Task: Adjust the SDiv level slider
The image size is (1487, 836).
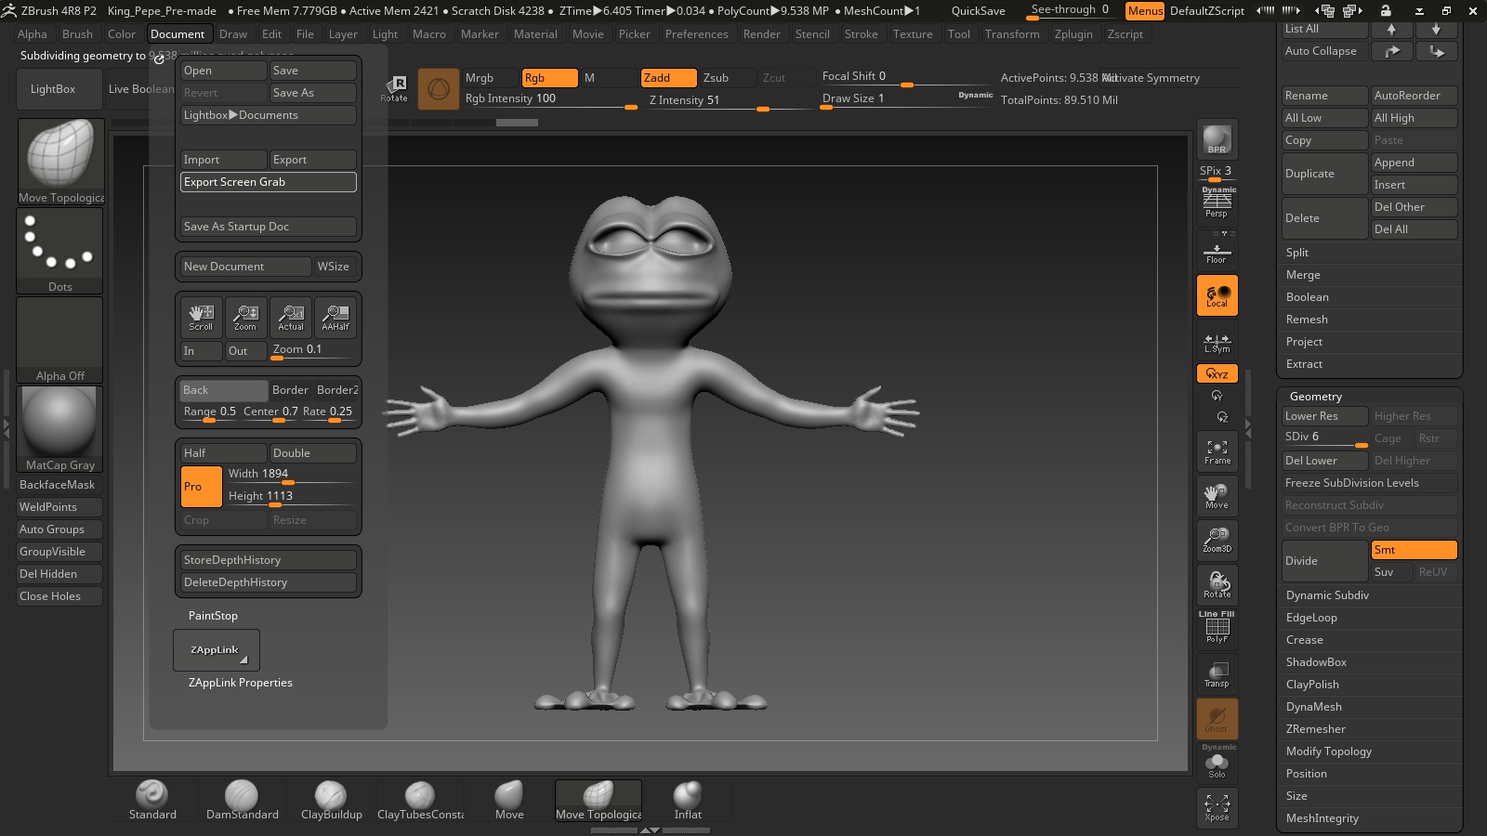Action: point(1324,438)
